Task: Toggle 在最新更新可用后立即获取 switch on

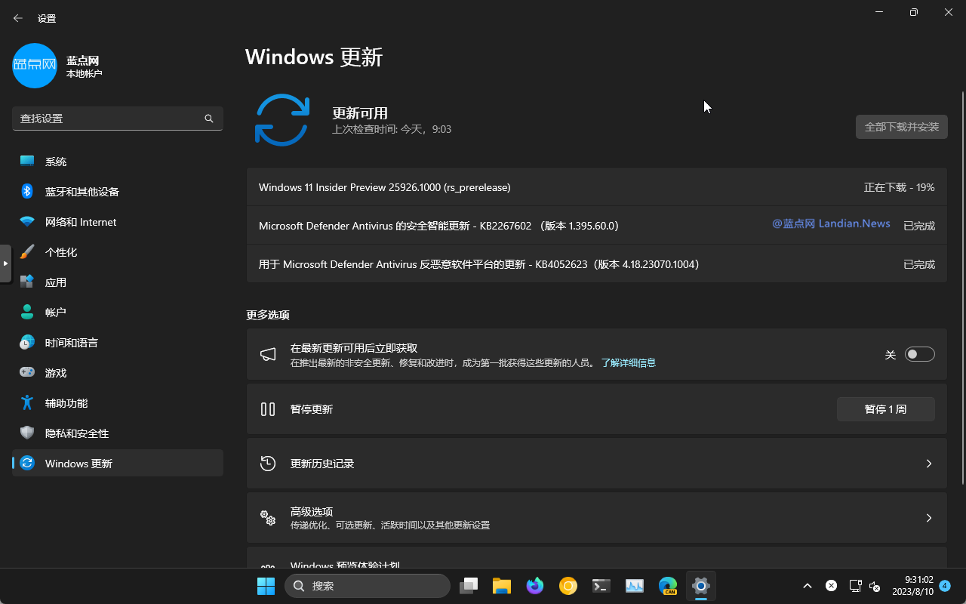Action: pyautogui.click(x=920, y=355)
